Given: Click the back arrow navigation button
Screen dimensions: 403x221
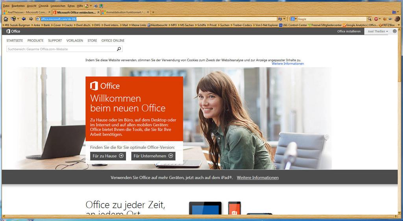Looking at the screenshot, I should pyautogui.click(x=23, y=19).
